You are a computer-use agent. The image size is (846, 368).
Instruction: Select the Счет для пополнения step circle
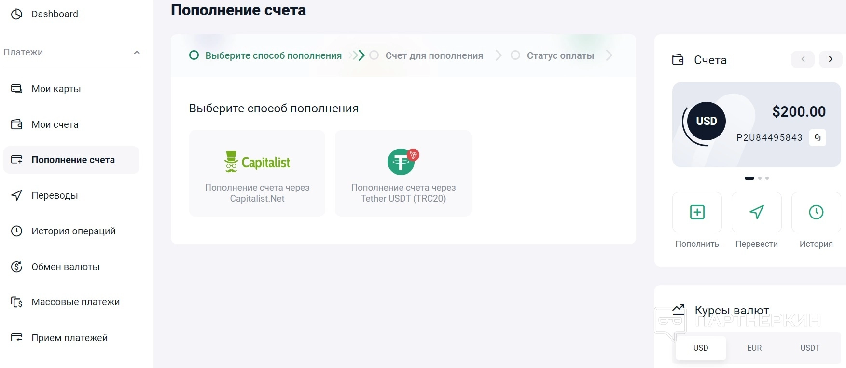pyautogui.click(x=374, y=55)
